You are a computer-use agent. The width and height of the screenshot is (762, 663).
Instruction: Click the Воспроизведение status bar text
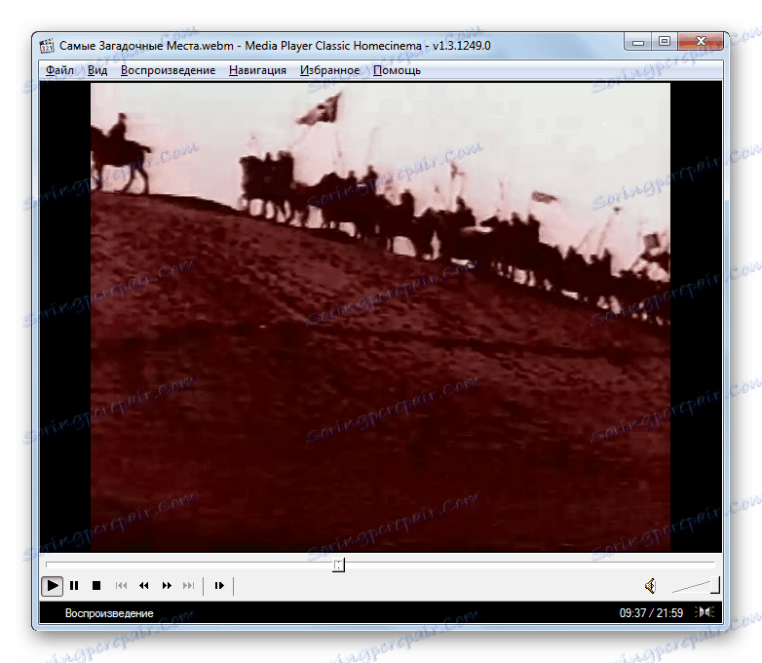pyautogui.click(x=109, y=613)
